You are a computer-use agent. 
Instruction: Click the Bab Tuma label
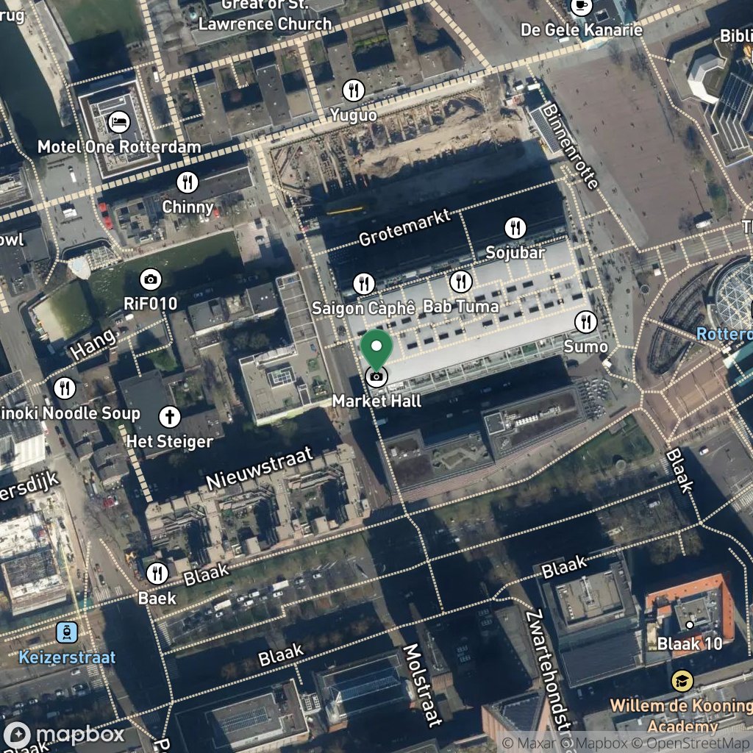[x=461, y=307]
